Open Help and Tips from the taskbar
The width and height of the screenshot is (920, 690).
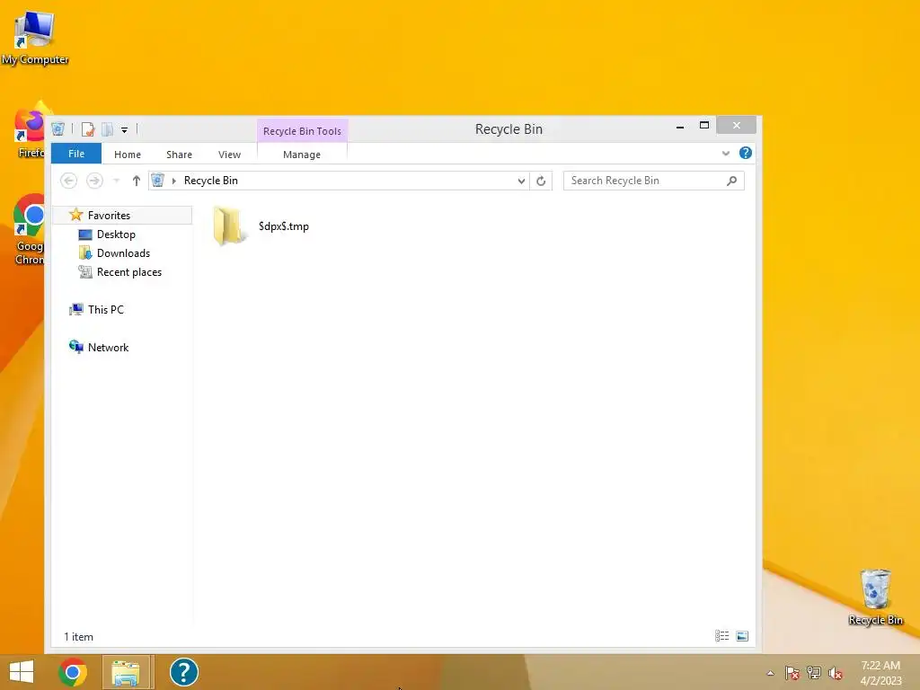point(183,672)
